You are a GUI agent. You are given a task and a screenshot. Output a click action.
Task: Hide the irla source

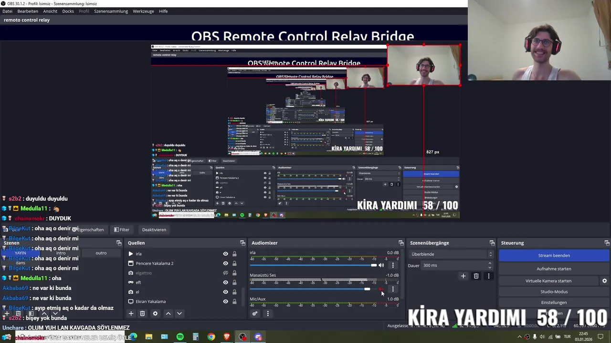pyautogui.click(x=225, y=254)
